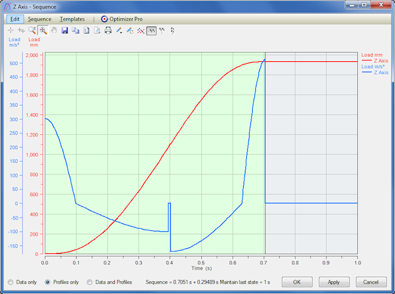Click the printer icon
Image resolution: width=395 pixels, height=294 pixels.
pyautogui.click(x=108, y=30)
